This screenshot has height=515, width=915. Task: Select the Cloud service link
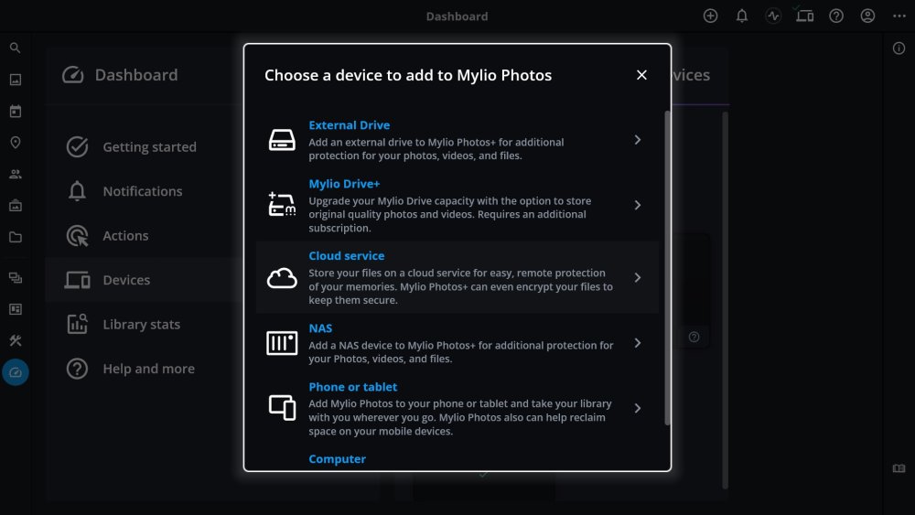pos(347,255)
